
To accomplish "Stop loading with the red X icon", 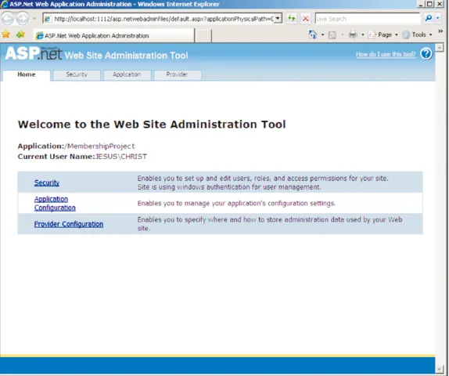I will [306, 19].
